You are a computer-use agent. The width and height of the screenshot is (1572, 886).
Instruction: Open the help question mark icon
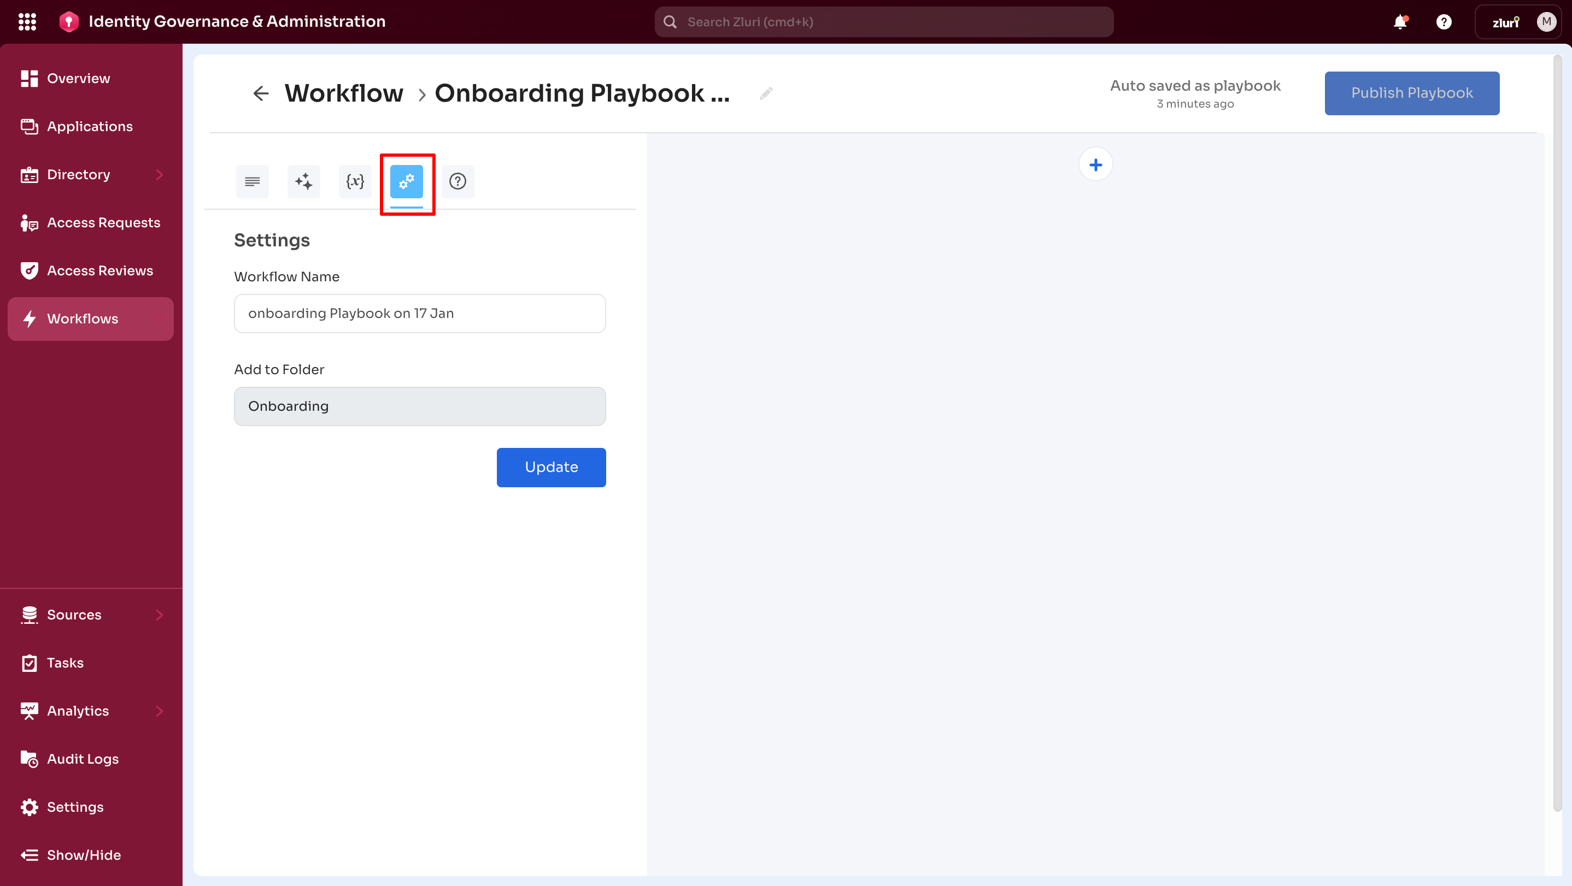(x=458, y=181)
